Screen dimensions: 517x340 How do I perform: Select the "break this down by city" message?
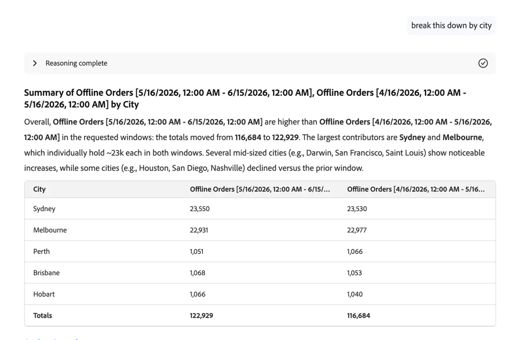coord(451,25)
